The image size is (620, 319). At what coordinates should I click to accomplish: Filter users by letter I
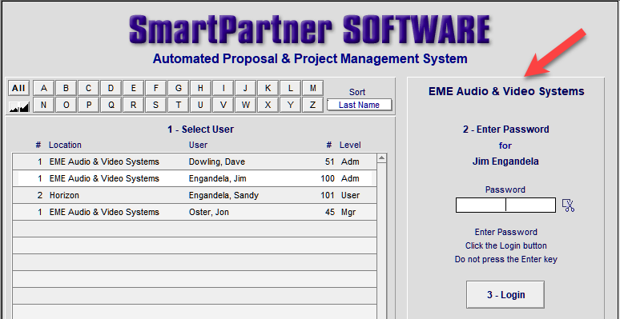click(223, 88)
